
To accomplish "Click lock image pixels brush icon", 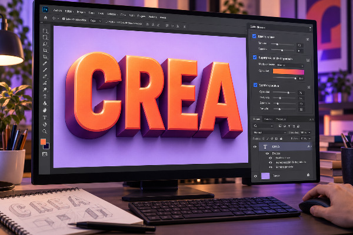I will click(268, 139).
